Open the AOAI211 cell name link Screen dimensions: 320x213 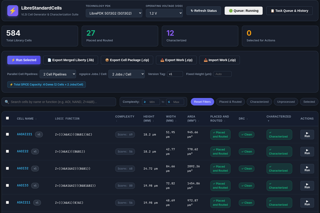click(24, 203)
